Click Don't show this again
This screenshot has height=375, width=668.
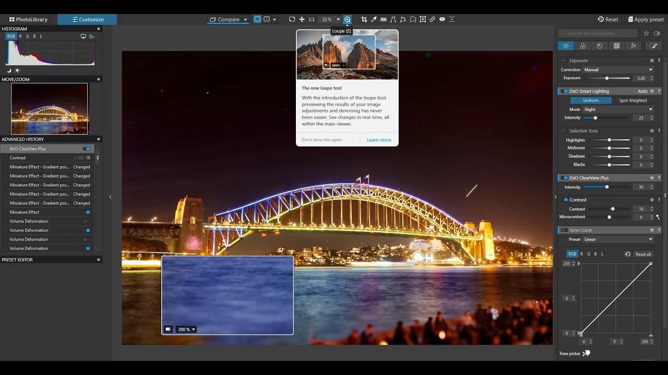[x=321, y=140]
